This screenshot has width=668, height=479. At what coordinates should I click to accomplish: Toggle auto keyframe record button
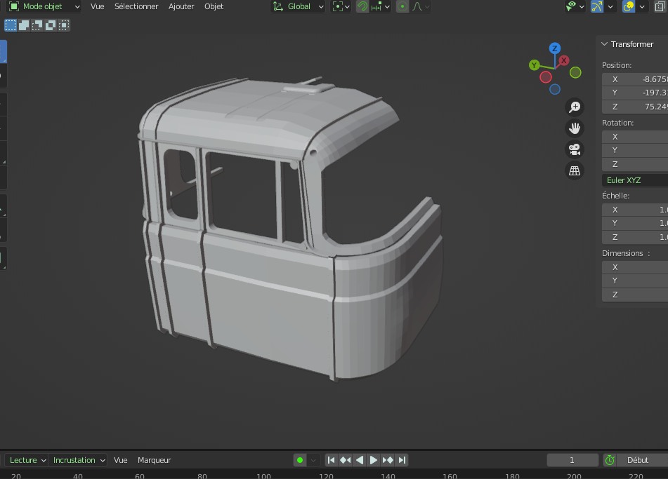click(x=300, y=460)
